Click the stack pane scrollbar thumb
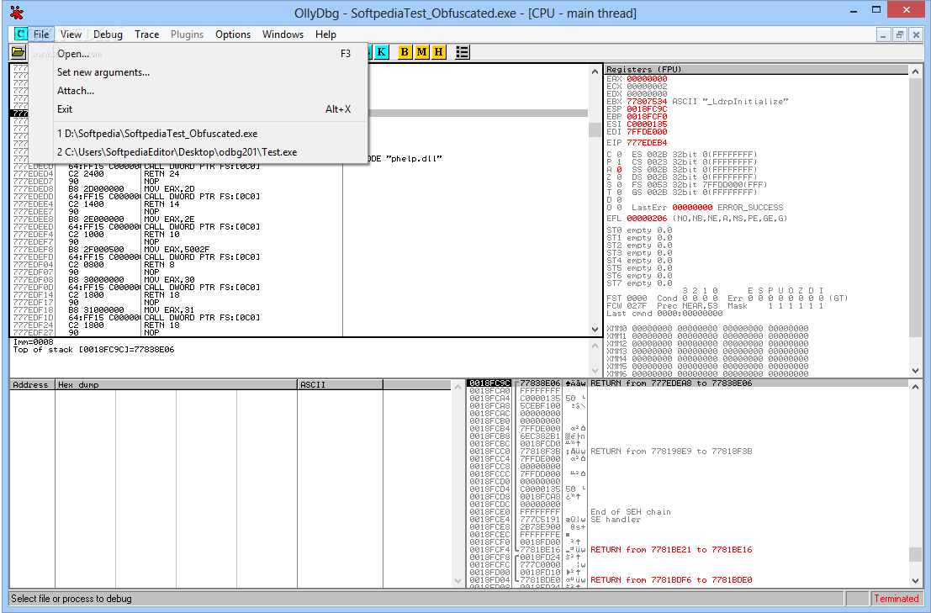The width and height of the screenshot is (931, 613). click(x=915, y=553)
